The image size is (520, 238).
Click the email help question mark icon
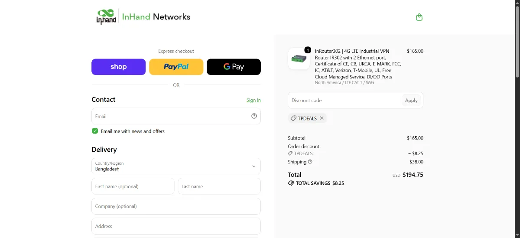pos(254,116)
